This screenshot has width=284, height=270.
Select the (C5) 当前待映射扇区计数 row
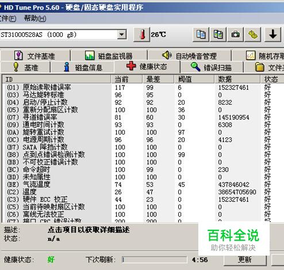143,207
